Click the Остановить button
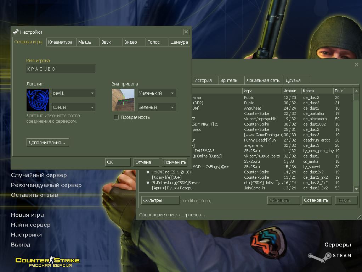Image resolution: width=362 pixels, height=272 pixels. point(316,200)
